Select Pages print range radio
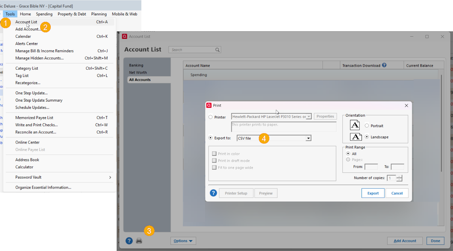 click(348, 159)
